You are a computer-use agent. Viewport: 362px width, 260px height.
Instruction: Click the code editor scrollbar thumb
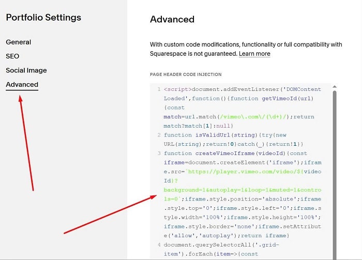[x=334, y=171]
